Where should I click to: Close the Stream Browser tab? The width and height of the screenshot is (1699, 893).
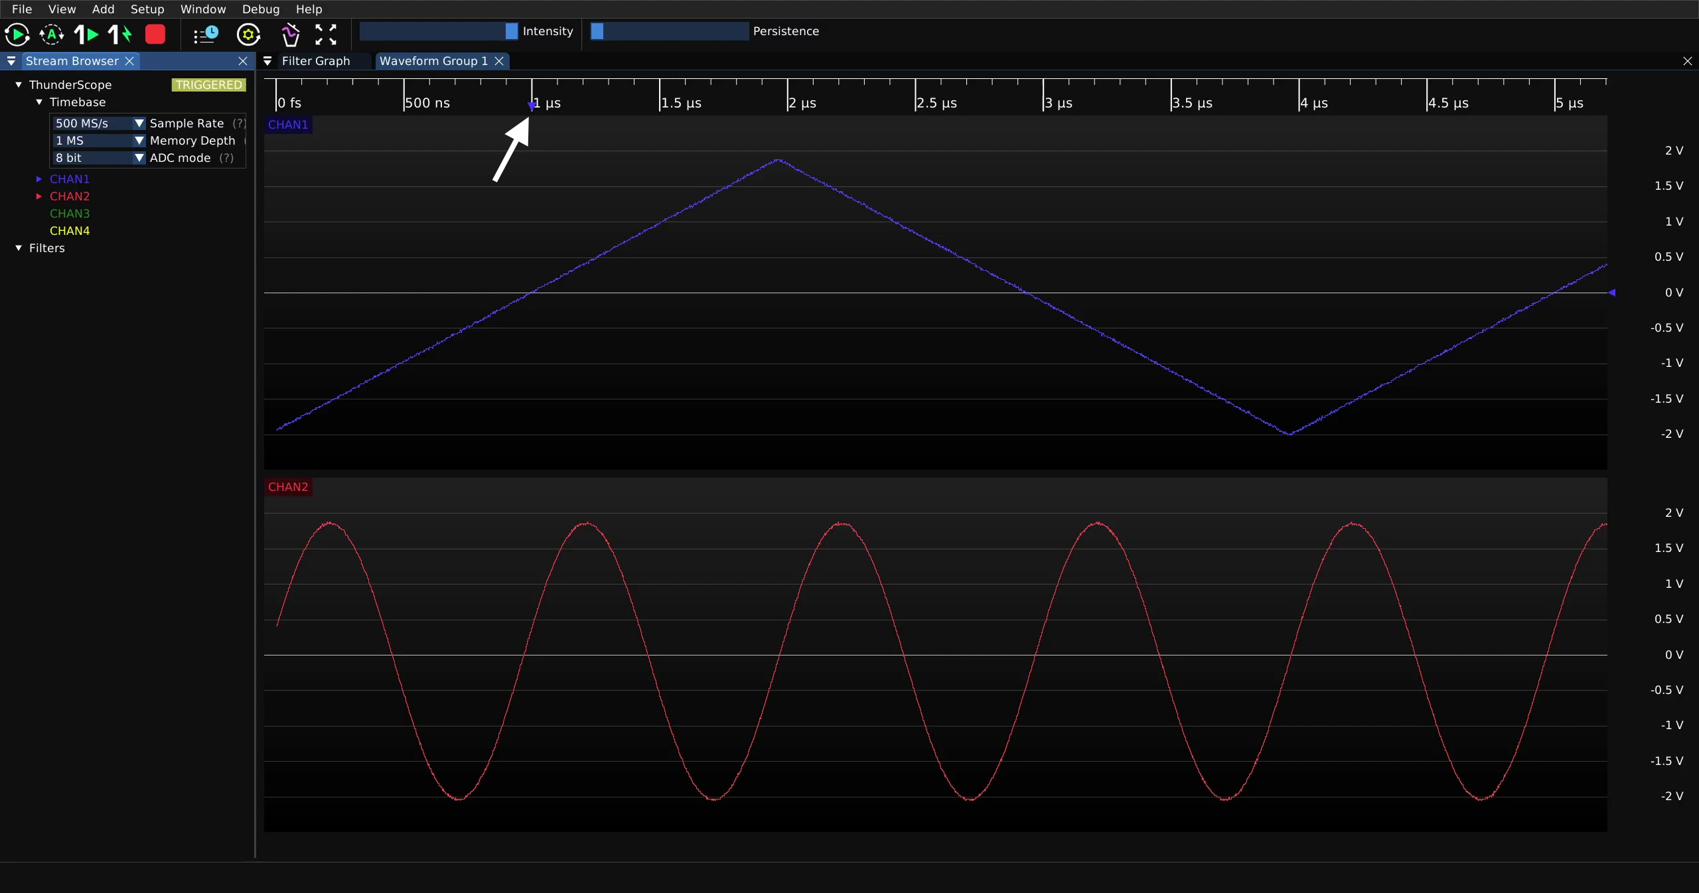pyautogui.click(x=130, y=61)
